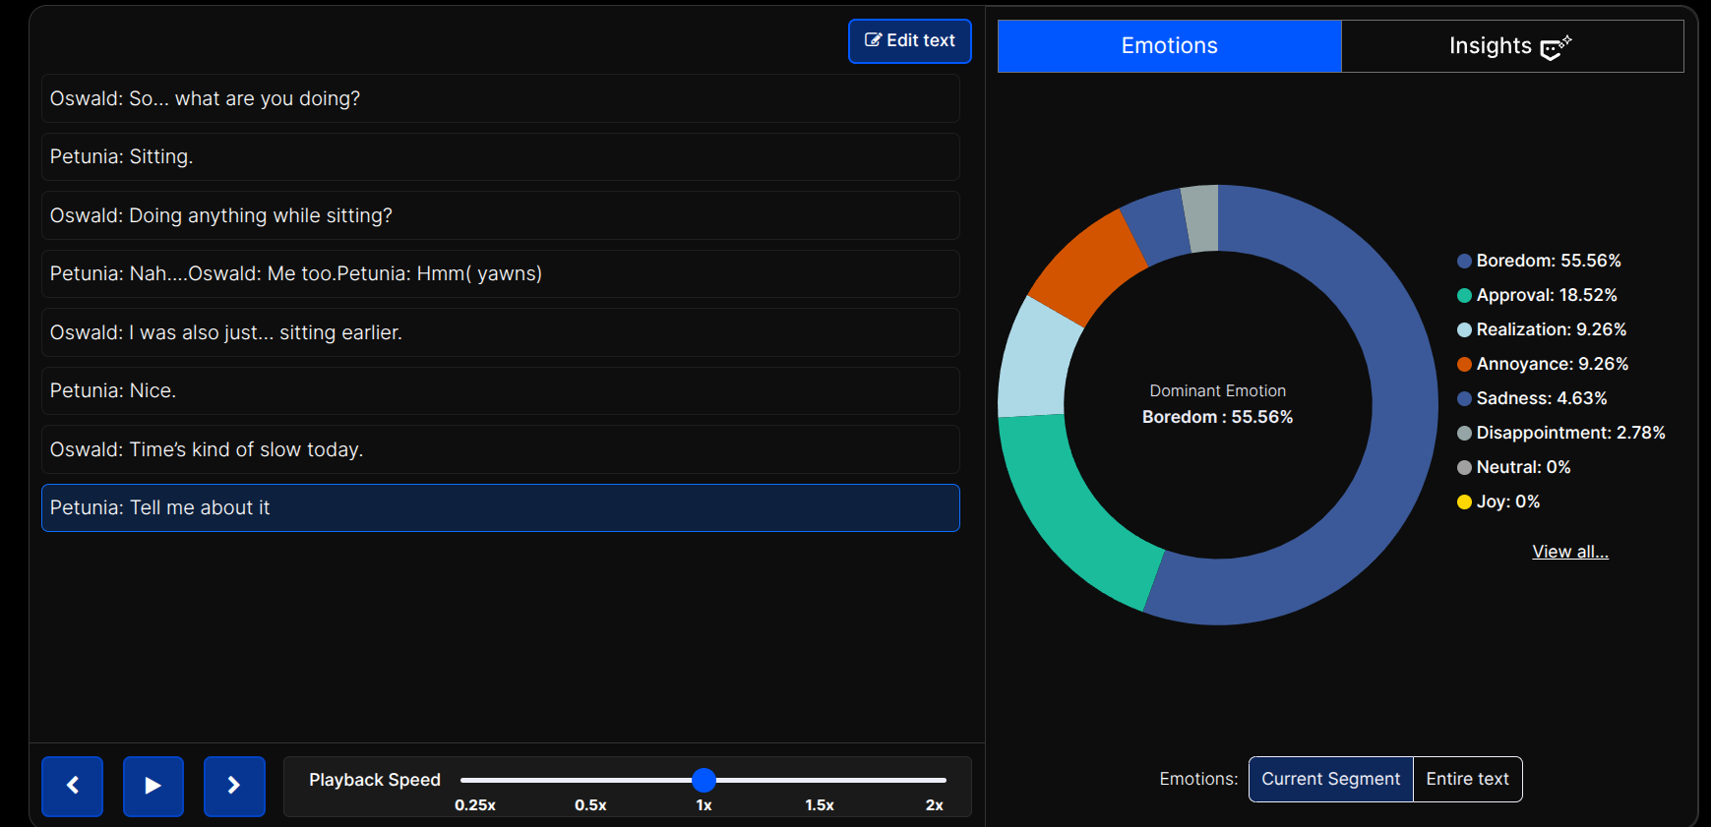Set playback speed to 2x label
The image size is (1711, 827).
(934, 805)
